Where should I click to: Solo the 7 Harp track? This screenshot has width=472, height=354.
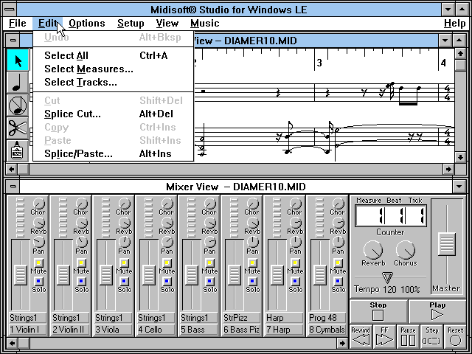[295, 282]
